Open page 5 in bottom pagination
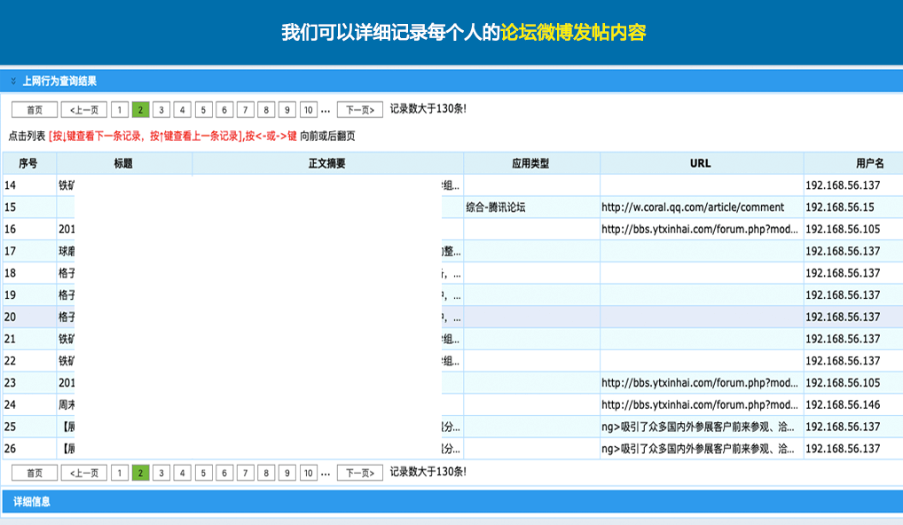Image resolution: width=903 pixels, height=525 pixels. coord(203,473)
